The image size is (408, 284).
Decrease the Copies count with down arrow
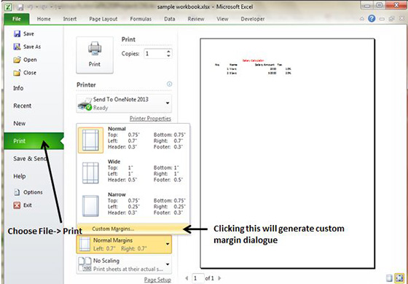(x=168, y=56)
